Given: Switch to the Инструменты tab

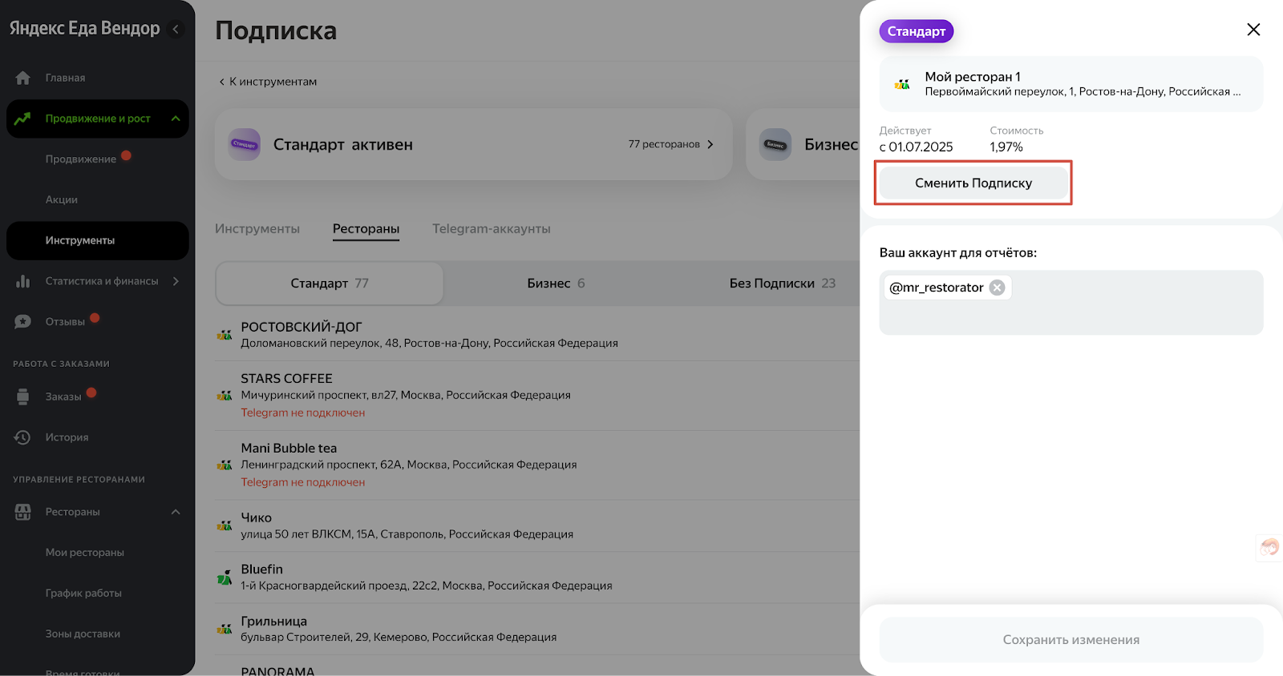Looking at the screenshot, I should [x=257, y=229].
